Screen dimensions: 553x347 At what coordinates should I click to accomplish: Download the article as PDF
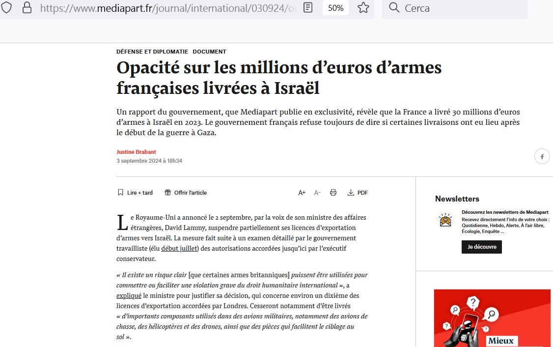(x=358, y=193)
